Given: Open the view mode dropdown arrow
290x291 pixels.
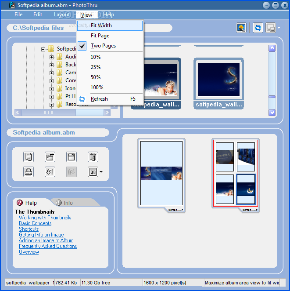Looking at the screenshot, I should point(279,28).
